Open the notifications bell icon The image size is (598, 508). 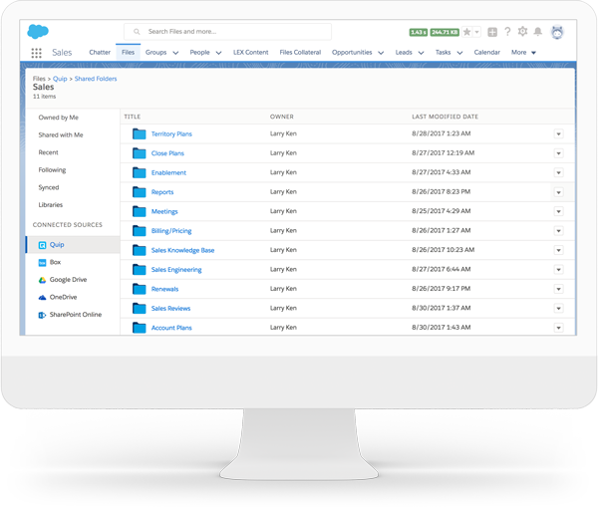(x=538, y=32)
